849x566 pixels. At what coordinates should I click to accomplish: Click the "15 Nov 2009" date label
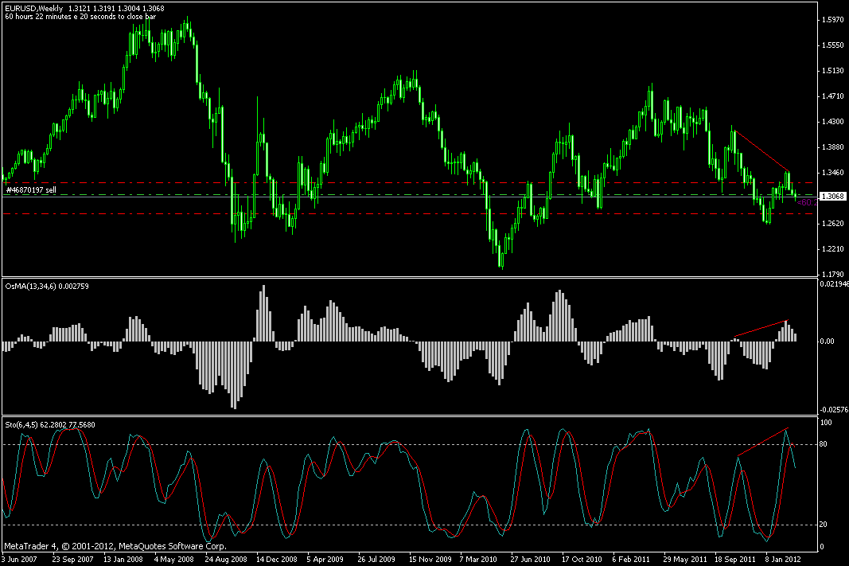(430, 559)
